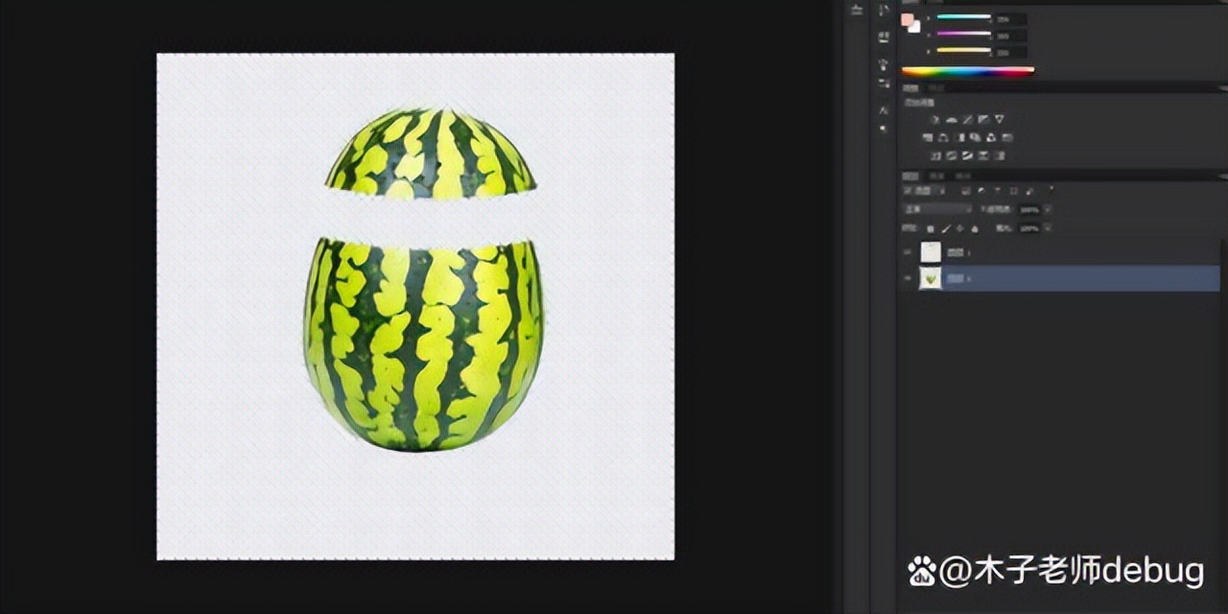
Task: Add a Posterize adjustment layer
Action: coord(952,155)
